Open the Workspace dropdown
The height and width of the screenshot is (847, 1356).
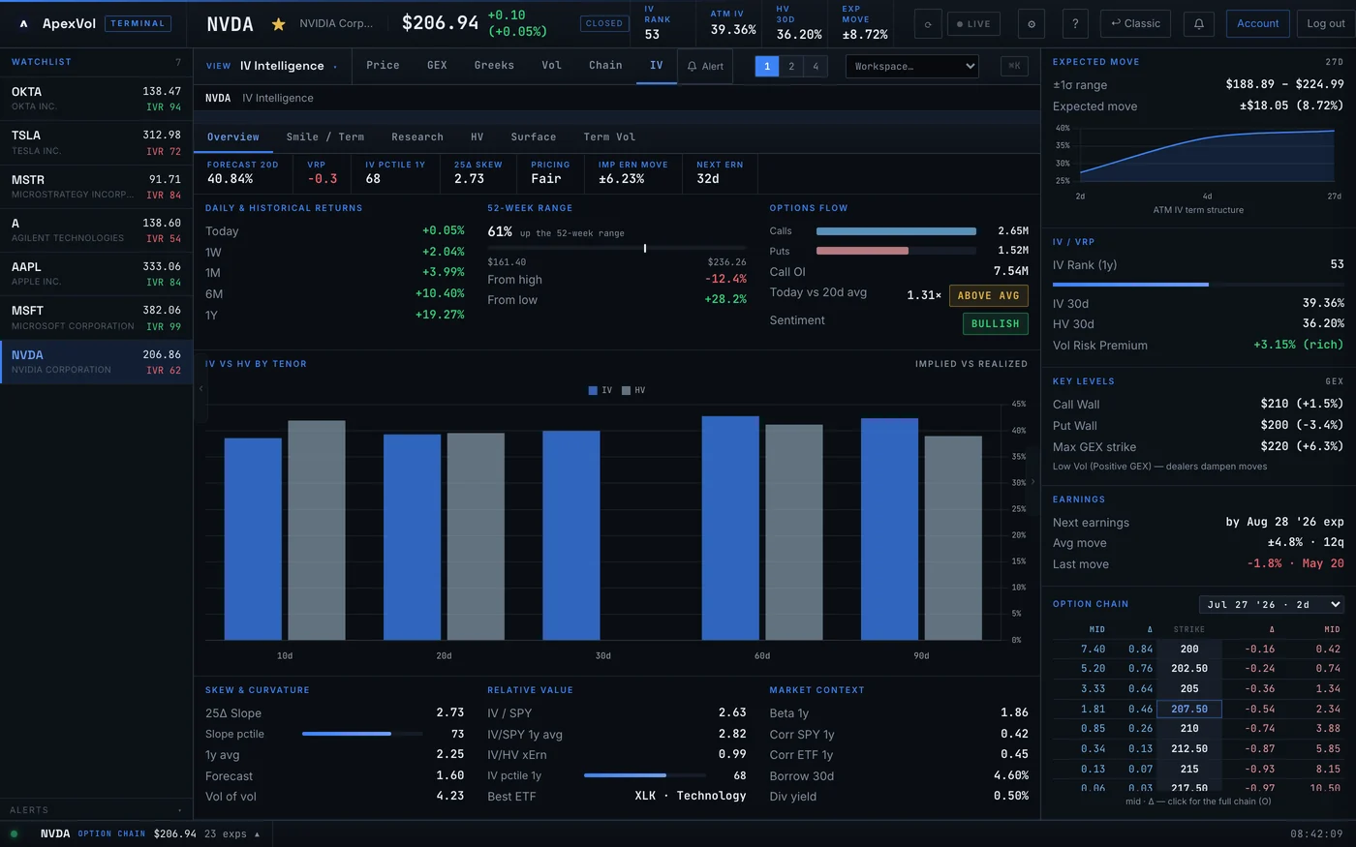tap(911, 66)
